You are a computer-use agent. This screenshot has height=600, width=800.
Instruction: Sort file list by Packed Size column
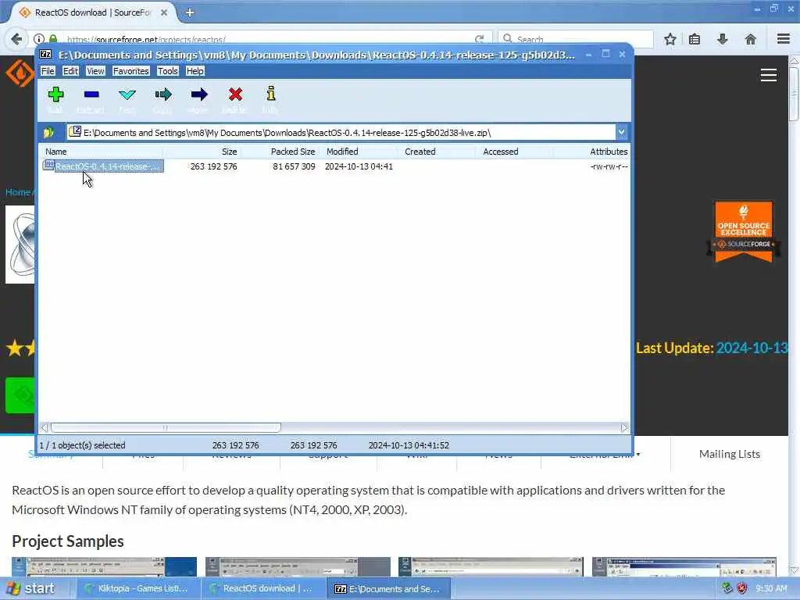tap(280, 152)
